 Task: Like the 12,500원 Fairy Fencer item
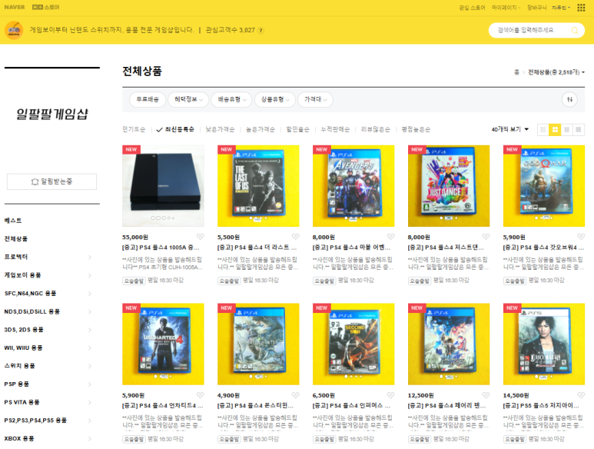pos(486,395)
